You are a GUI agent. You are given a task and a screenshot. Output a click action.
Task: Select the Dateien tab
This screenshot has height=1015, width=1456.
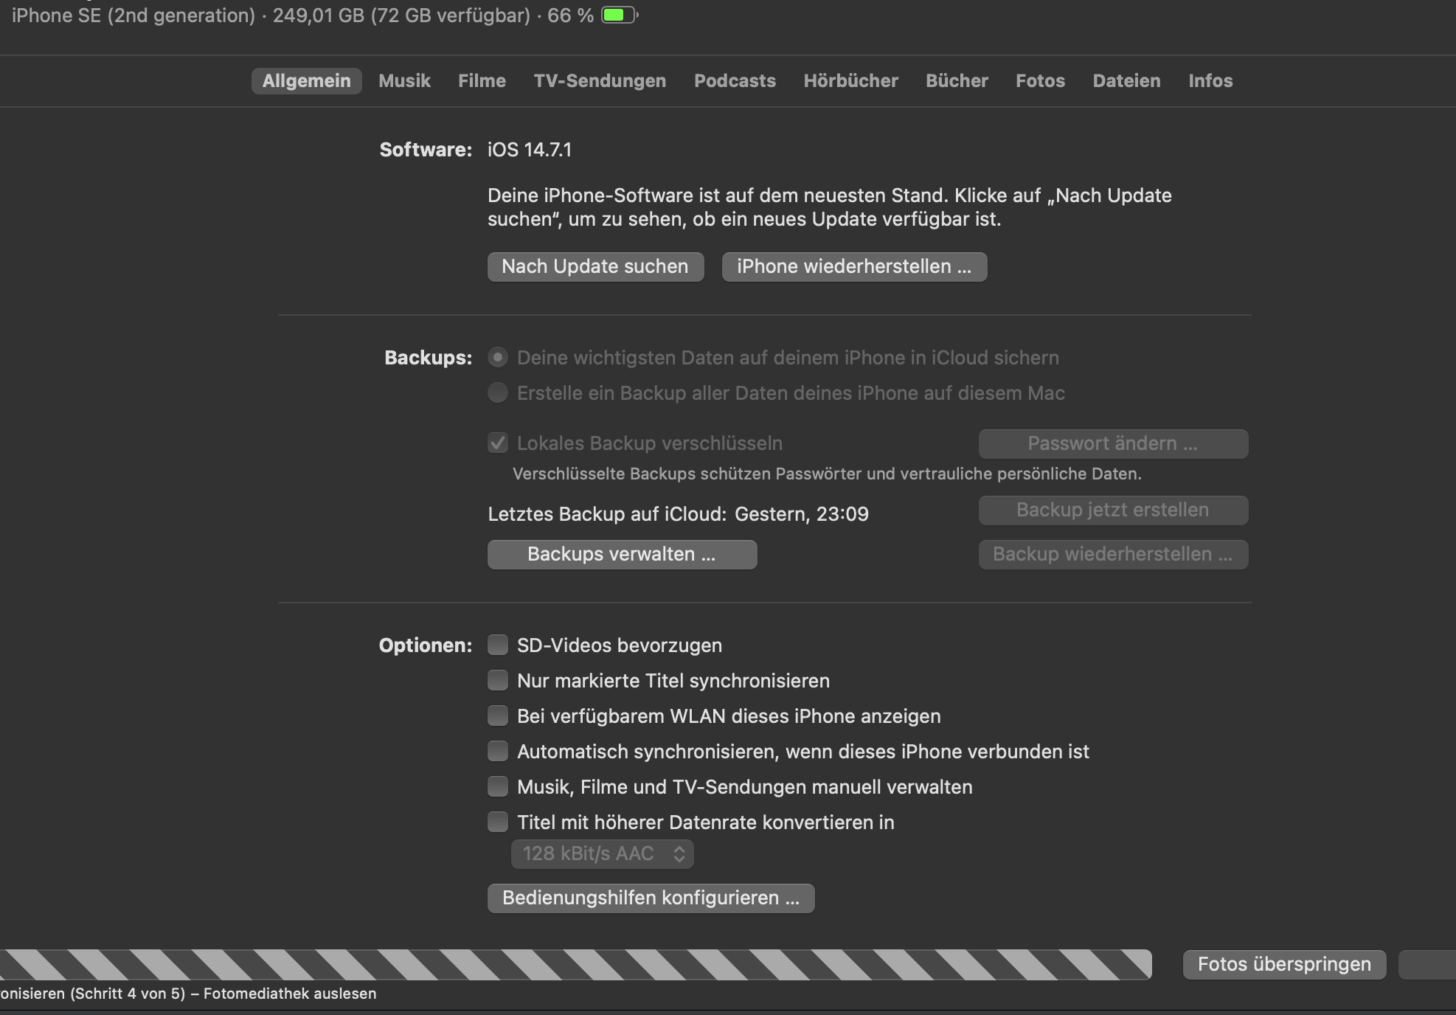1126,80
